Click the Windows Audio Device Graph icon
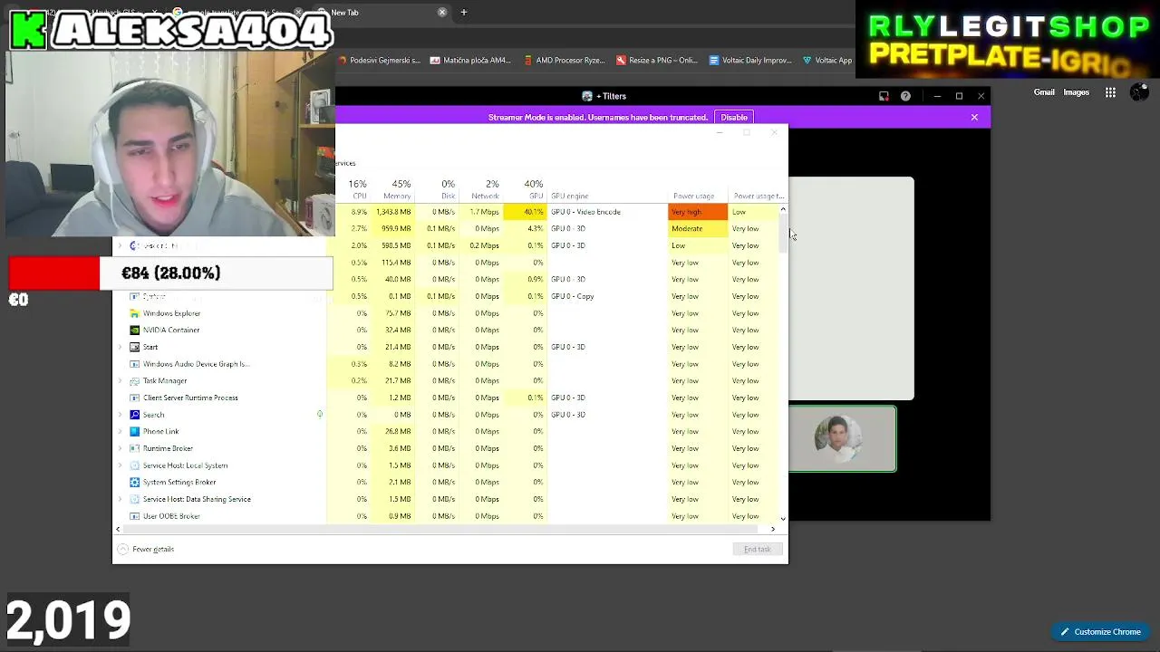1160x652 pixels. pos(135,364)
